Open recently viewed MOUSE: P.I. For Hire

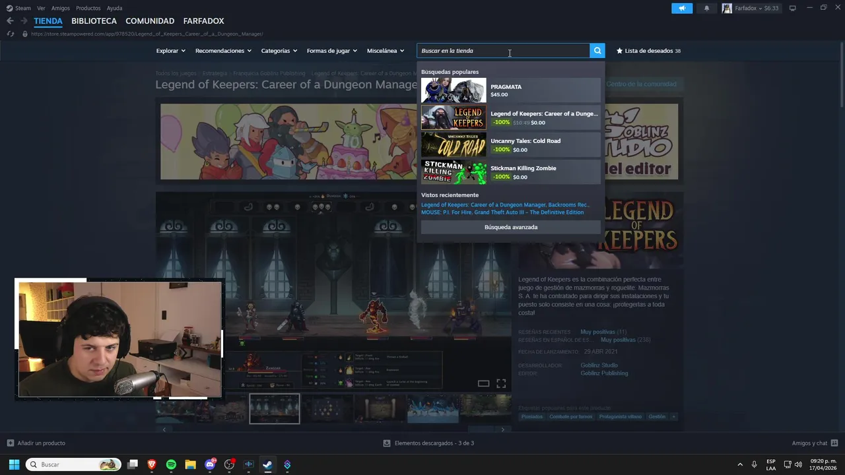tap(446, 212)
